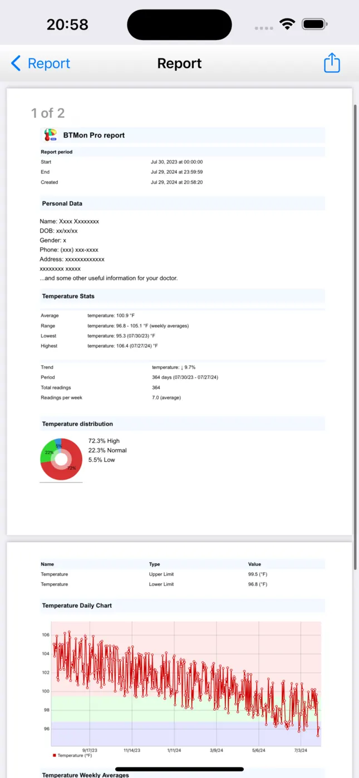359x778 pixels.
Task: Tap the red "Temperature (°F)" legend marker
Action: click(x=55, y=755)
